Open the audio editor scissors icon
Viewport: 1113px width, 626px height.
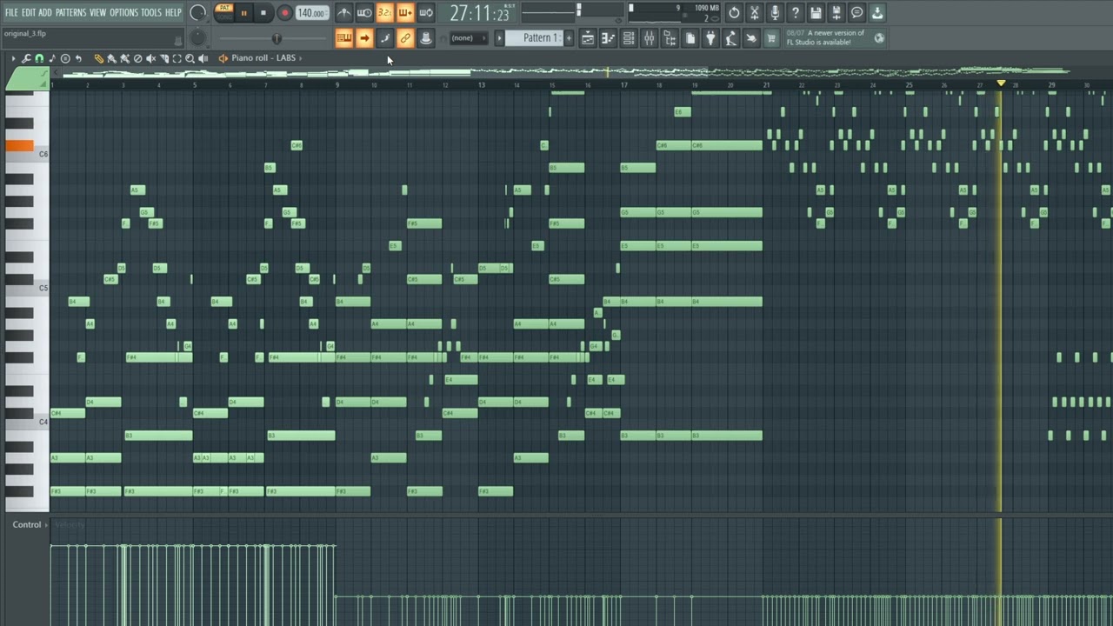(x=755, y=13)
